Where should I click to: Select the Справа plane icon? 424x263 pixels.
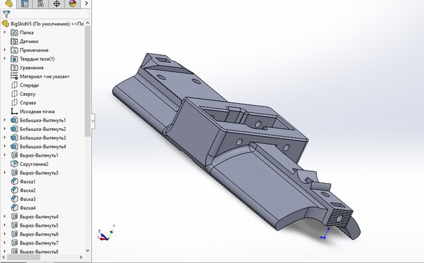pos(14,103)
